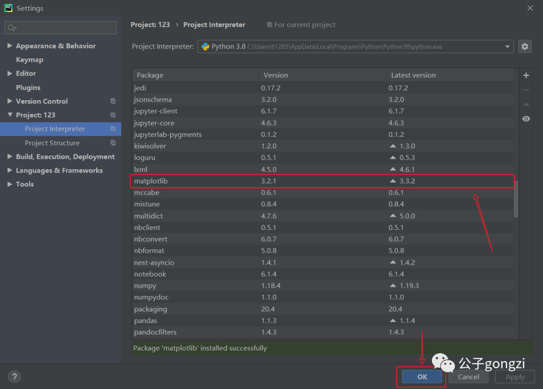Click the settings search input field
Screen dimensions: 543x389
(x=61, y=28)
